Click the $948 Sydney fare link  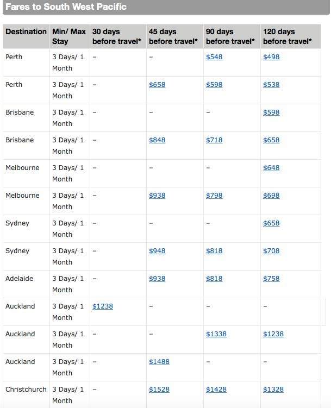157,251
